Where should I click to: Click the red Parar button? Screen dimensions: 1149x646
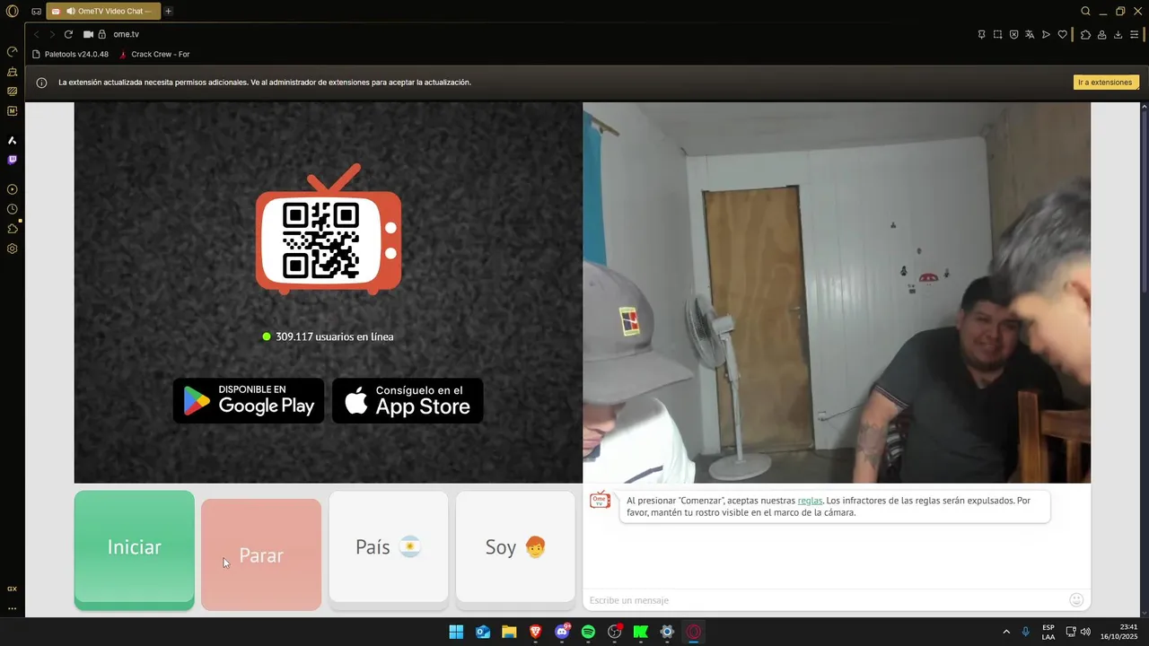[261, 554]
